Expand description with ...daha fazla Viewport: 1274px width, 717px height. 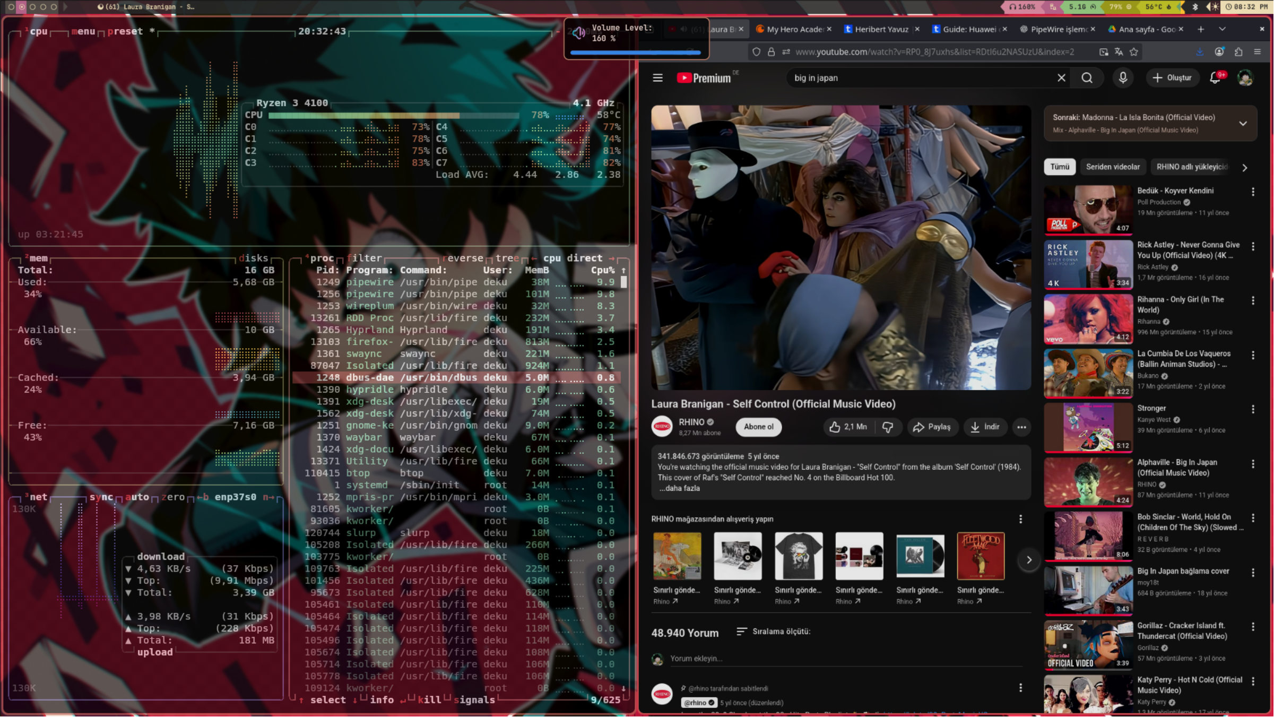(680, 488)
